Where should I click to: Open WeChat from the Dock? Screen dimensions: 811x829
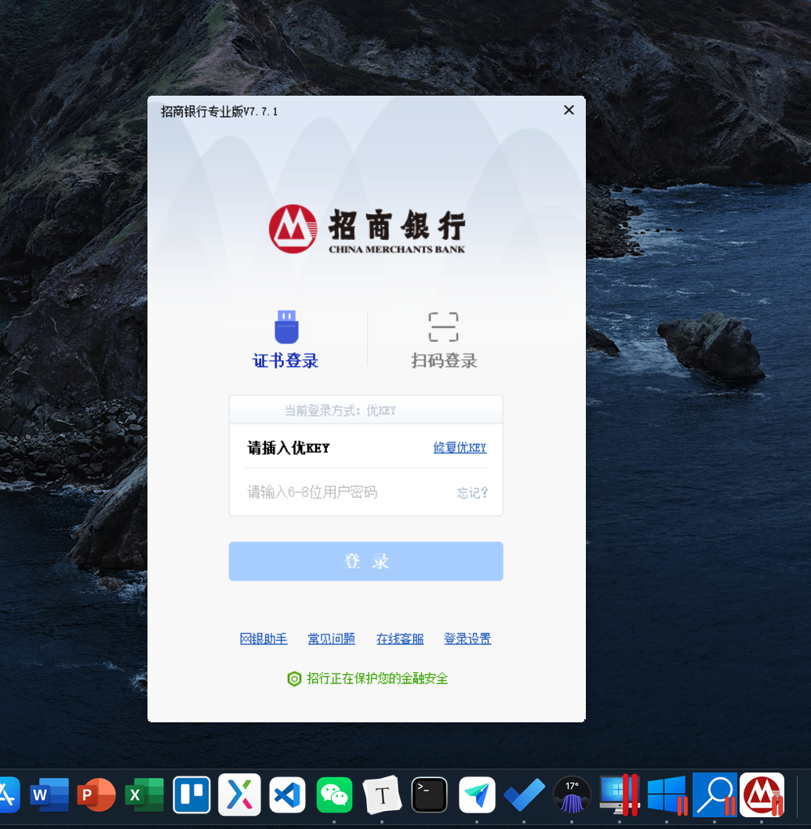334,794
